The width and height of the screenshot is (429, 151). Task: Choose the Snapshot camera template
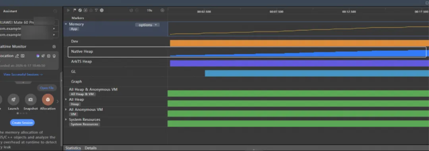tap(31, 99)
